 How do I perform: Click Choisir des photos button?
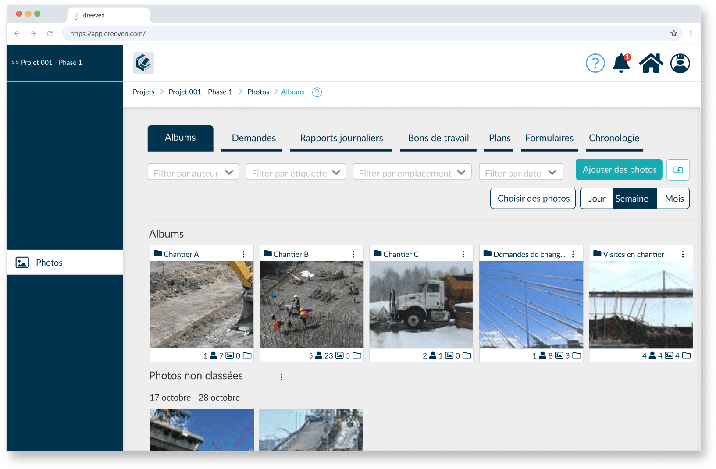[533, 199]
